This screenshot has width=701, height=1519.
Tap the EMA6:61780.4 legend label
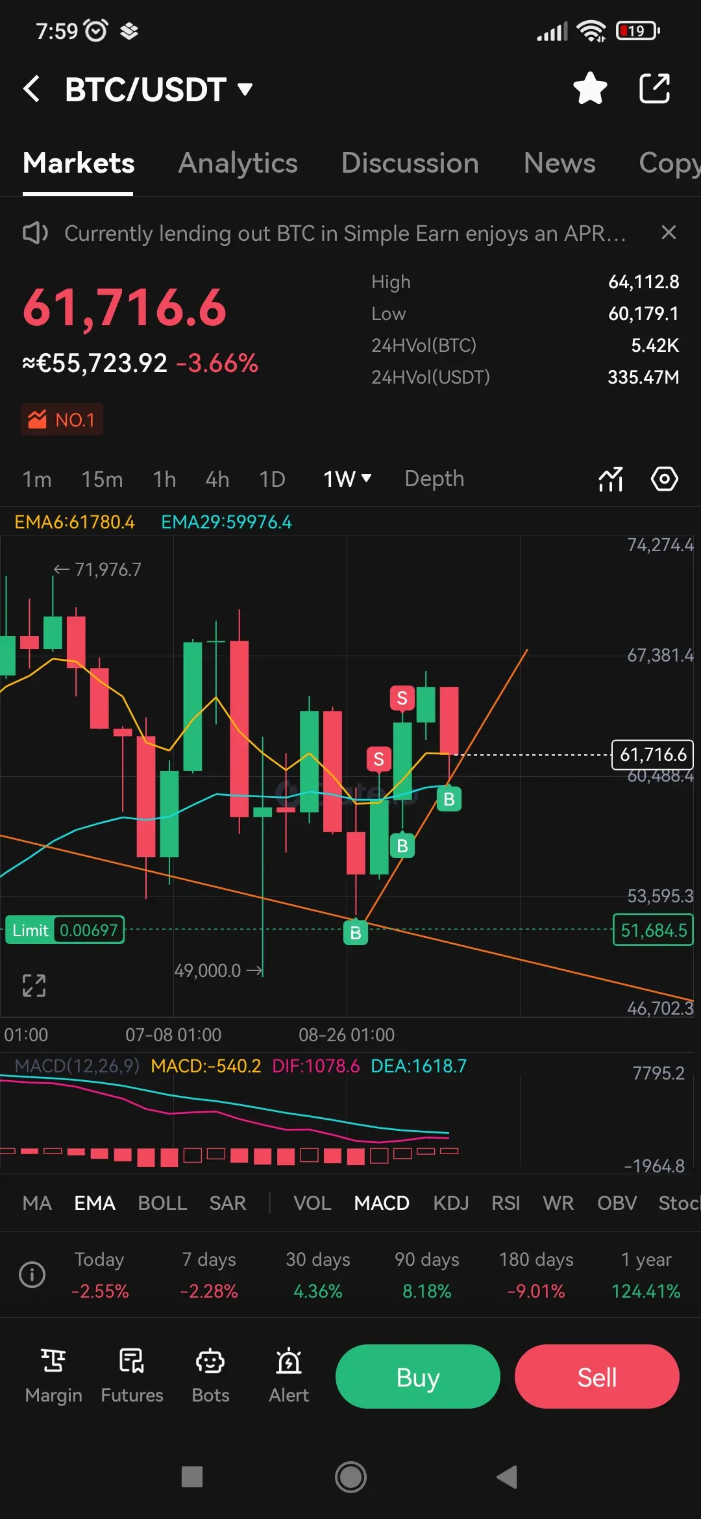[x=75, y=522]
